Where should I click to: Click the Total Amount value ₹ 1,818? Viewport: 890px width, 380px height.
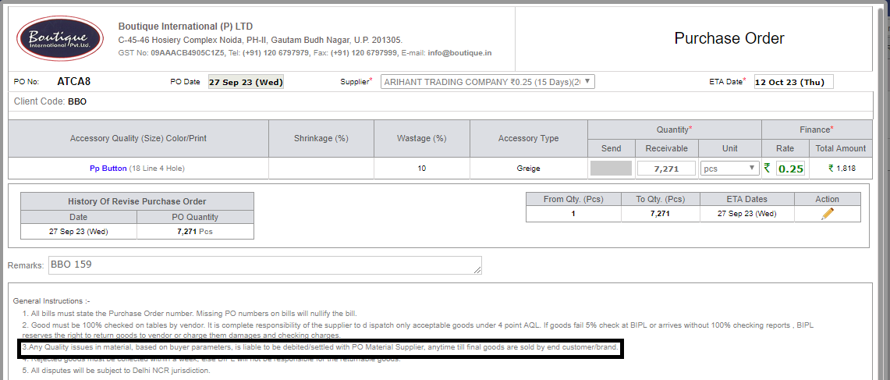click(842, 168)
